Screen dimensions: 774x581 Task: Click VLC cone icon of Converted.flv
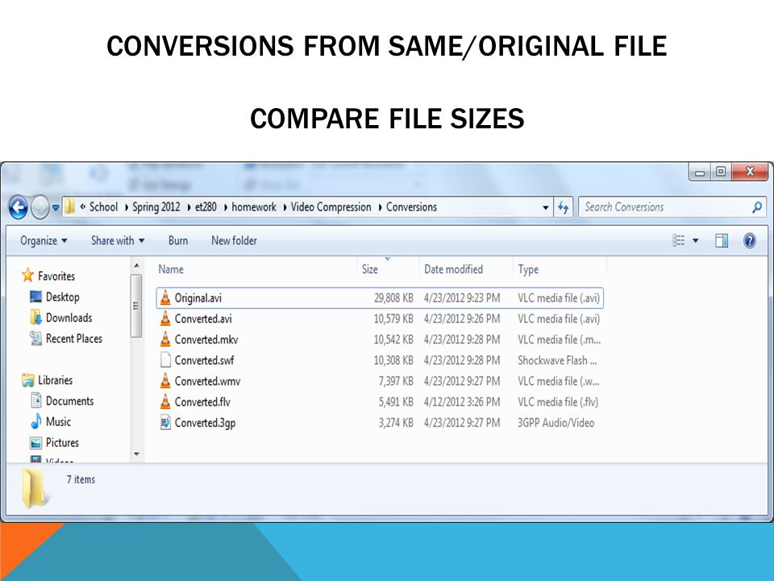click(165, 401)
